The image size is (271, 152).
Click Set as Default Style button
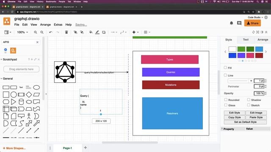pyautogui.click(x=245, y=122)
